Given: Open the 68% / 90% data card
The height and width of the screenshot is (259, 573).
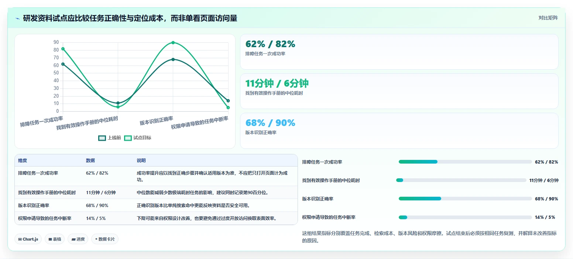Looking at the screenshot, I should [399, 130].
